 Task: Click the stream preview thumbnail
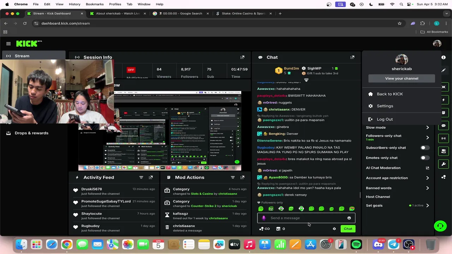click(x=160, y=131)
